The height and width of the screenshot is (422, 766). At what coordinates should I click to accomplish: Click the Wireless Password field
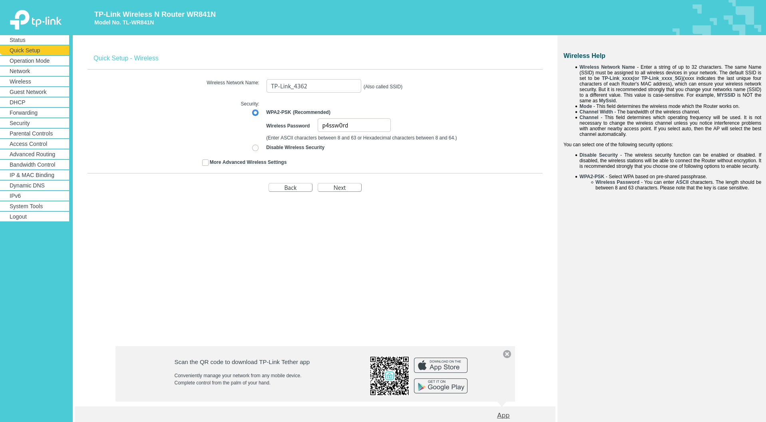coord(354,125)
